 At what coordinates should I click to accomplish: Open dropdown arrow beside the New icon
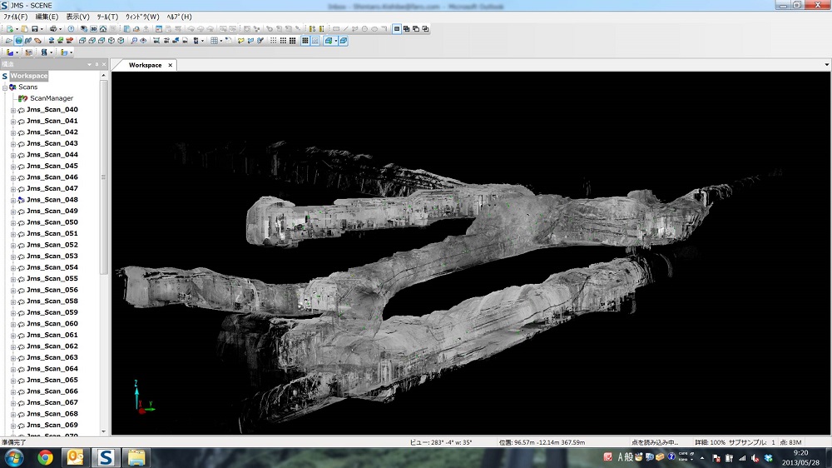point(17,28)
